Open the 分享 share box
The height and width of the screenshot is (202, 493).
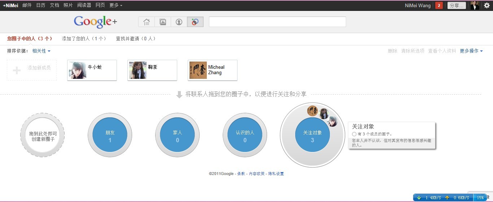[457, 5]
